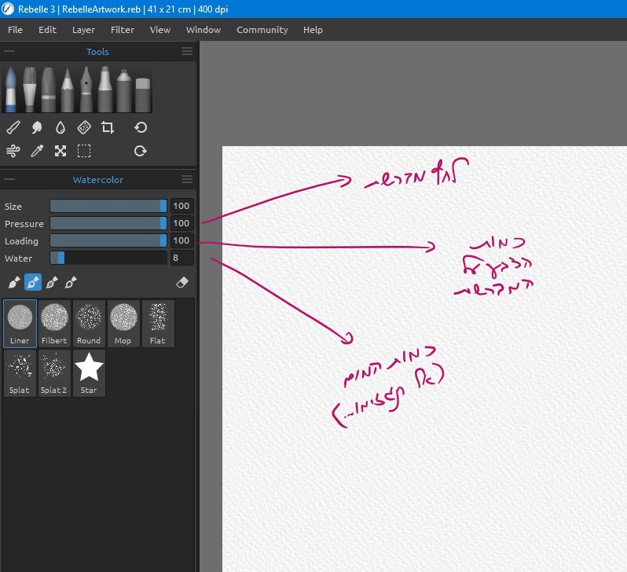Screen dimensions: 627x572
Task: Select the Blow wind tool
Action: tap(13, 151)
